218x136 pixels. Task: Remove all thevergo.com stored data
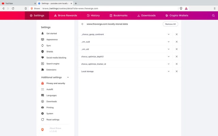tap(170, 24)
